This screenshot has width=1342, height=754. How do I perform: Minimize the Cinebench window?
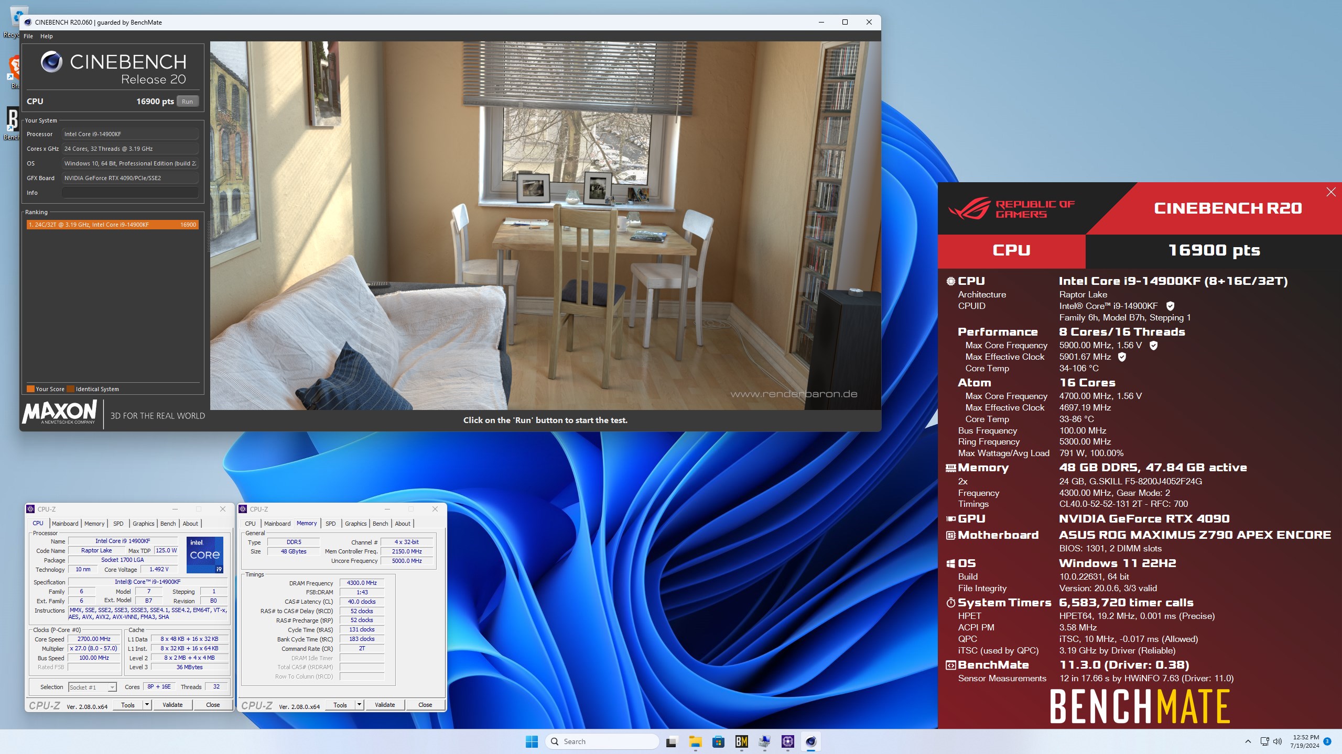[821, 22]
